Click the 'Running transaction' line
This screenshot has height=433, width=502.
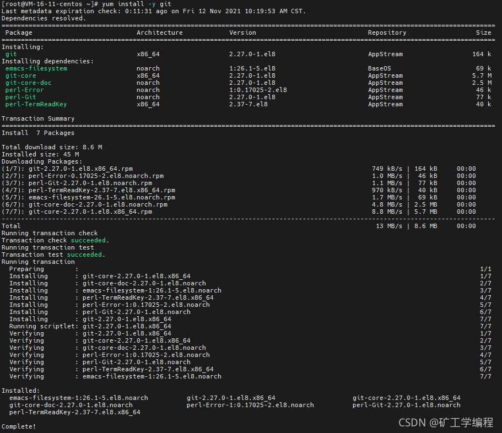[x=38, y=262]
